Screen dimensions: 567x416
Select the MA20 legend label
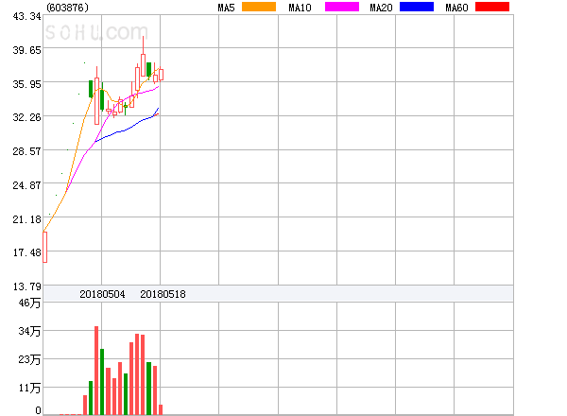point(381,8)
